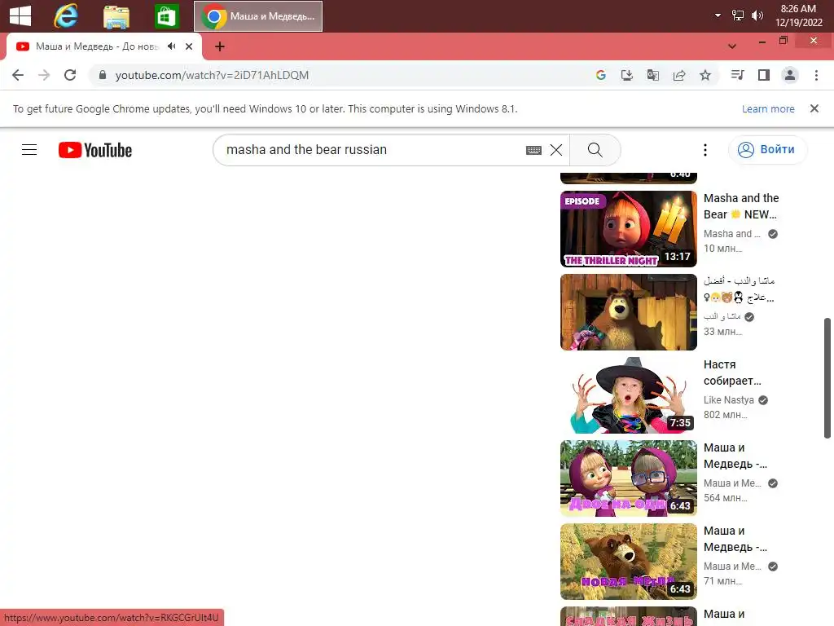
Task: Open Маша и Медведь title, 71 млн
Action: pos(735,539)
